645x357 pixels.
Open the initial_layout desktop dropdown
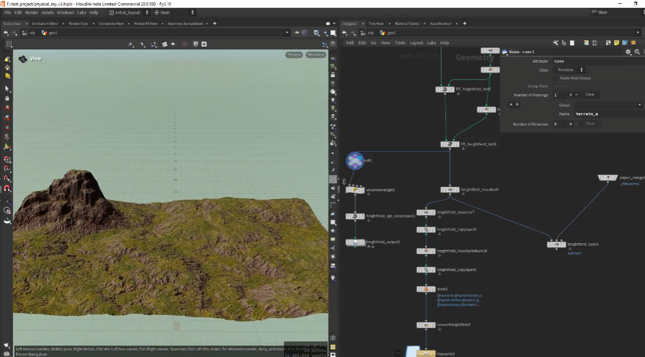click(128, 13)
